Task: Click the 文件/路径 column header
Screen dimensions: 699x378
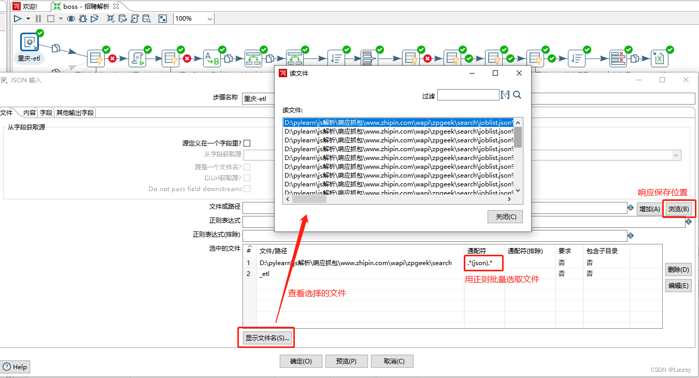Action: pyautogui.click(x=360, y=251)
